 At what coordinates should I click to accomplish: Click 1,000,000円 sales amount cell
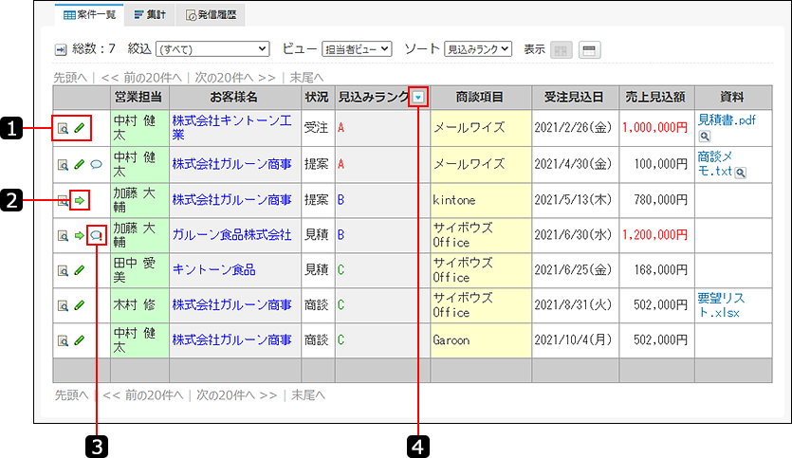pos(656,128)
